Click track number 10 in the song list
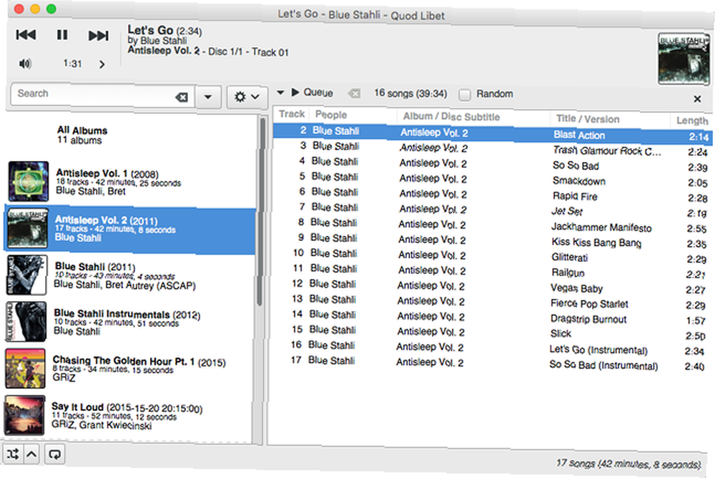The image size is (715, 479). pyautogui.click(x=298, y=253)
